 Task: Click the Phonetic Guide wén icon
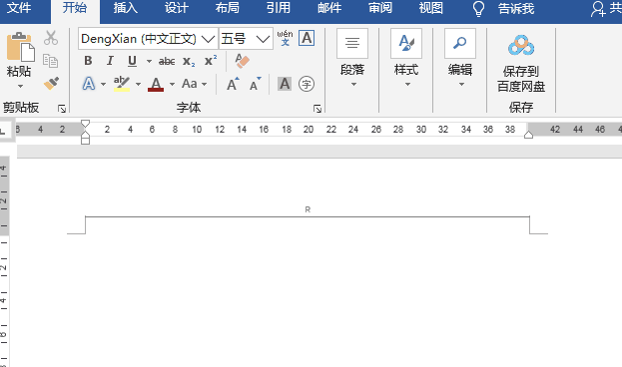[x=285, y=38]
